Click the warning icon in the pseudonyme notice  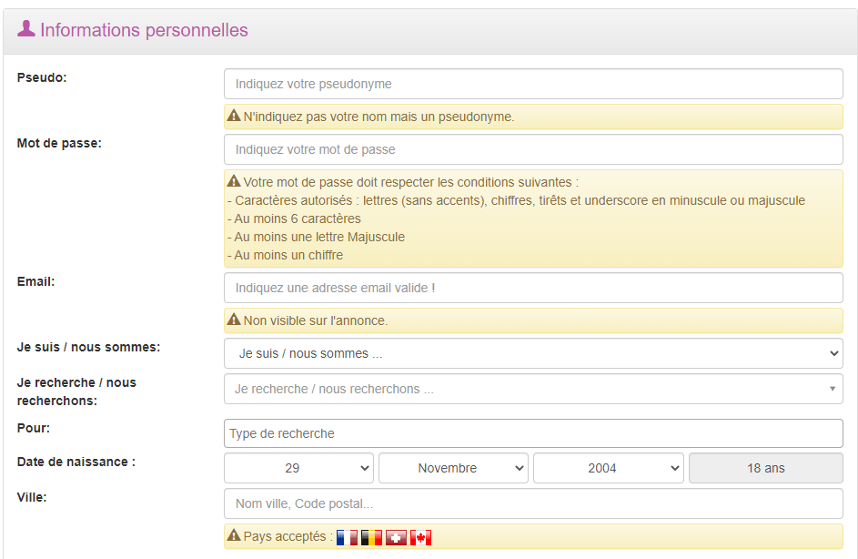[x=234, y=116]
